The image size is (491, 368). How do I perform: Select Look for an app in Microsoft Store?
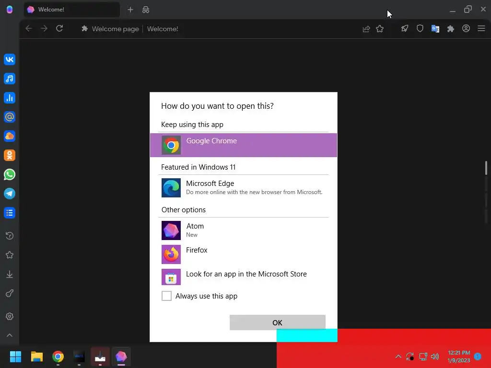[x=243, y=276]
